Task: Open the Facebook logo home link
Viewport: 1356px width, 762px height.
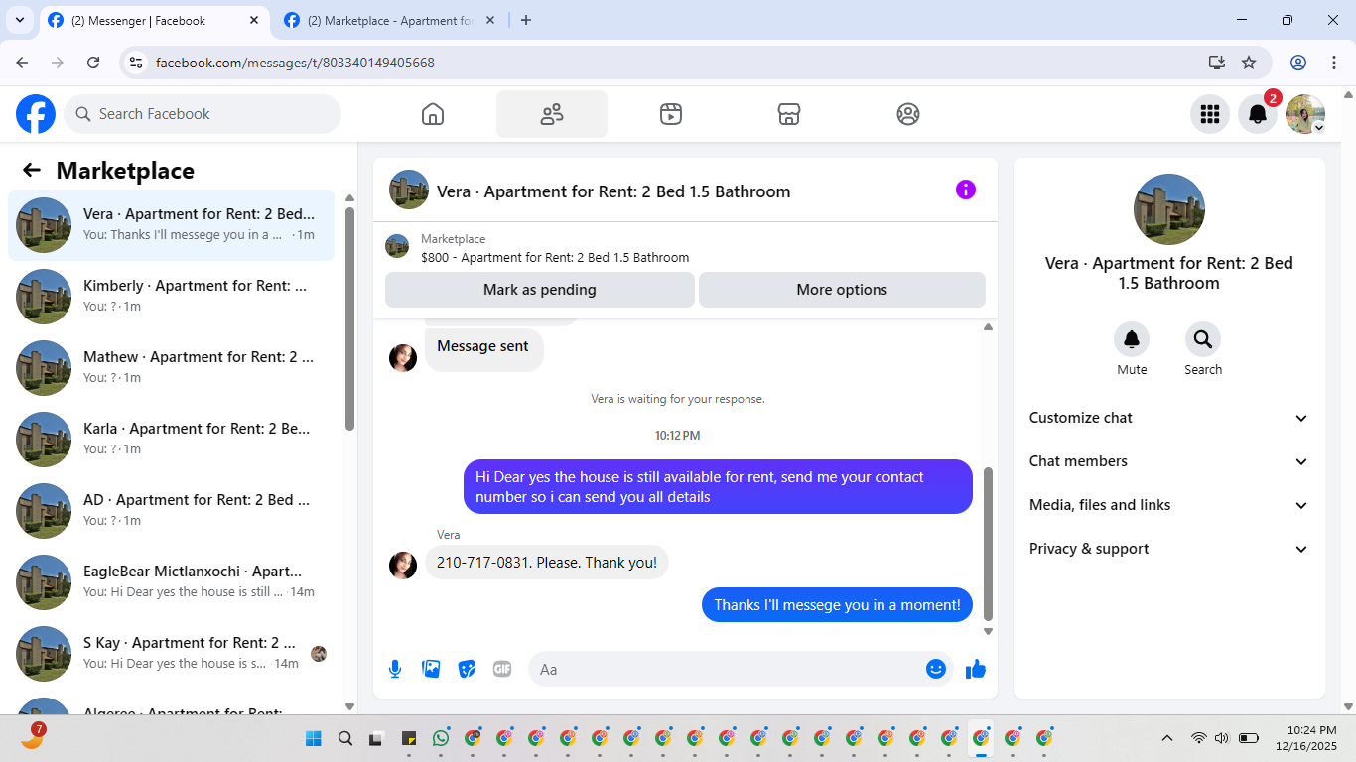Action: 36,114
